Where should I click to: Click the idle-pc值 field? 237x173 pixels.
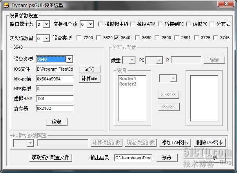pos(55,79)
